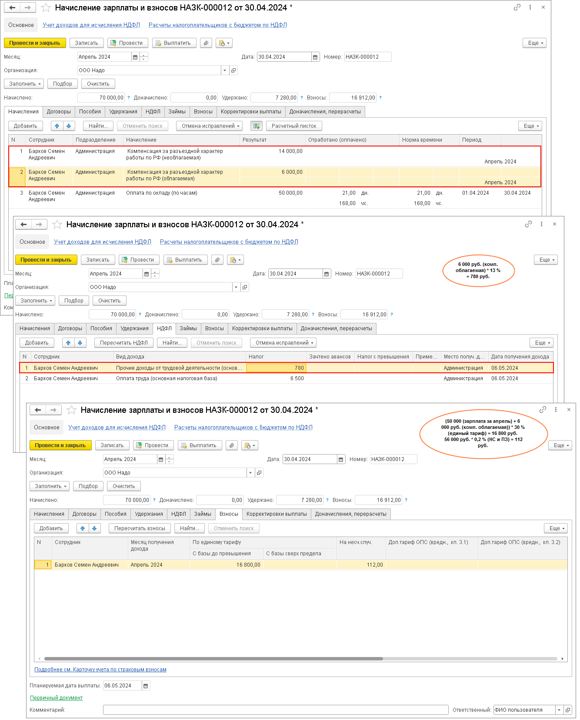Viewport: 580px width, 720px height.
Task: Copy link icon in the front Взносы window
Action: coord(543,409)
